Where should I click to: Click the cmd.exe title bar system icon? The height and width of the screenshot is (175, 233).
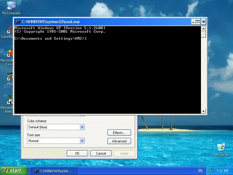pyautogui.click(x=17, y=22)
